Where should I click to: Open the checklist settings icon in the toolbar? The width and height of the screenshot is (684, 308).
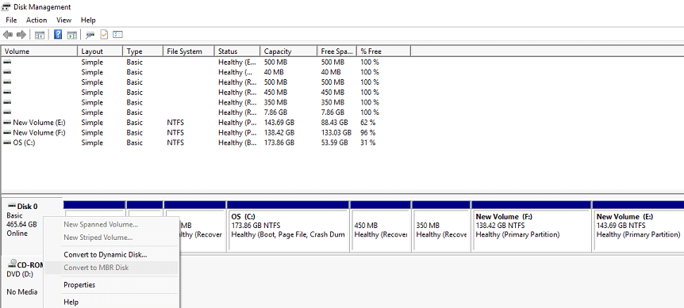[117, 35]
